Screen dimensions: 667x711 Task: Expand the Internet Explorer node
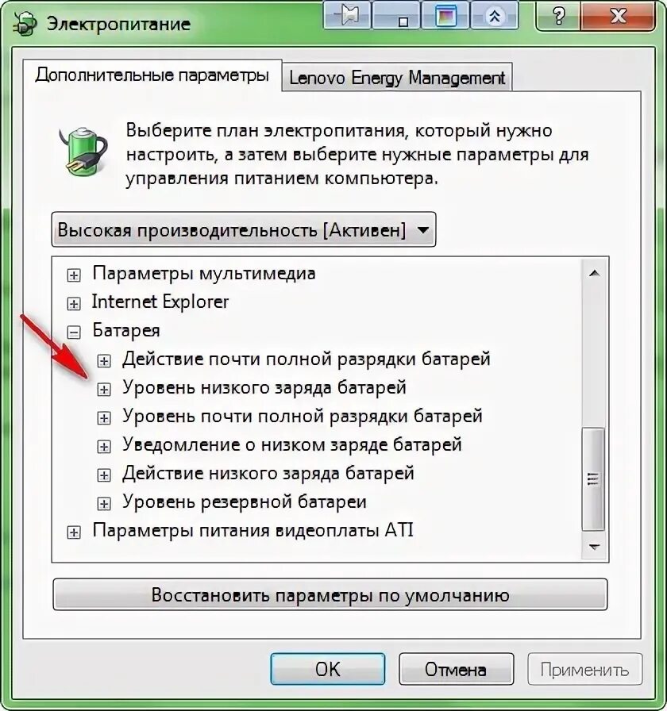74,303
